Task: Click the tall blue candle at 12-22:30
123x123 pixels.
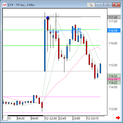Action: point(45,45)
